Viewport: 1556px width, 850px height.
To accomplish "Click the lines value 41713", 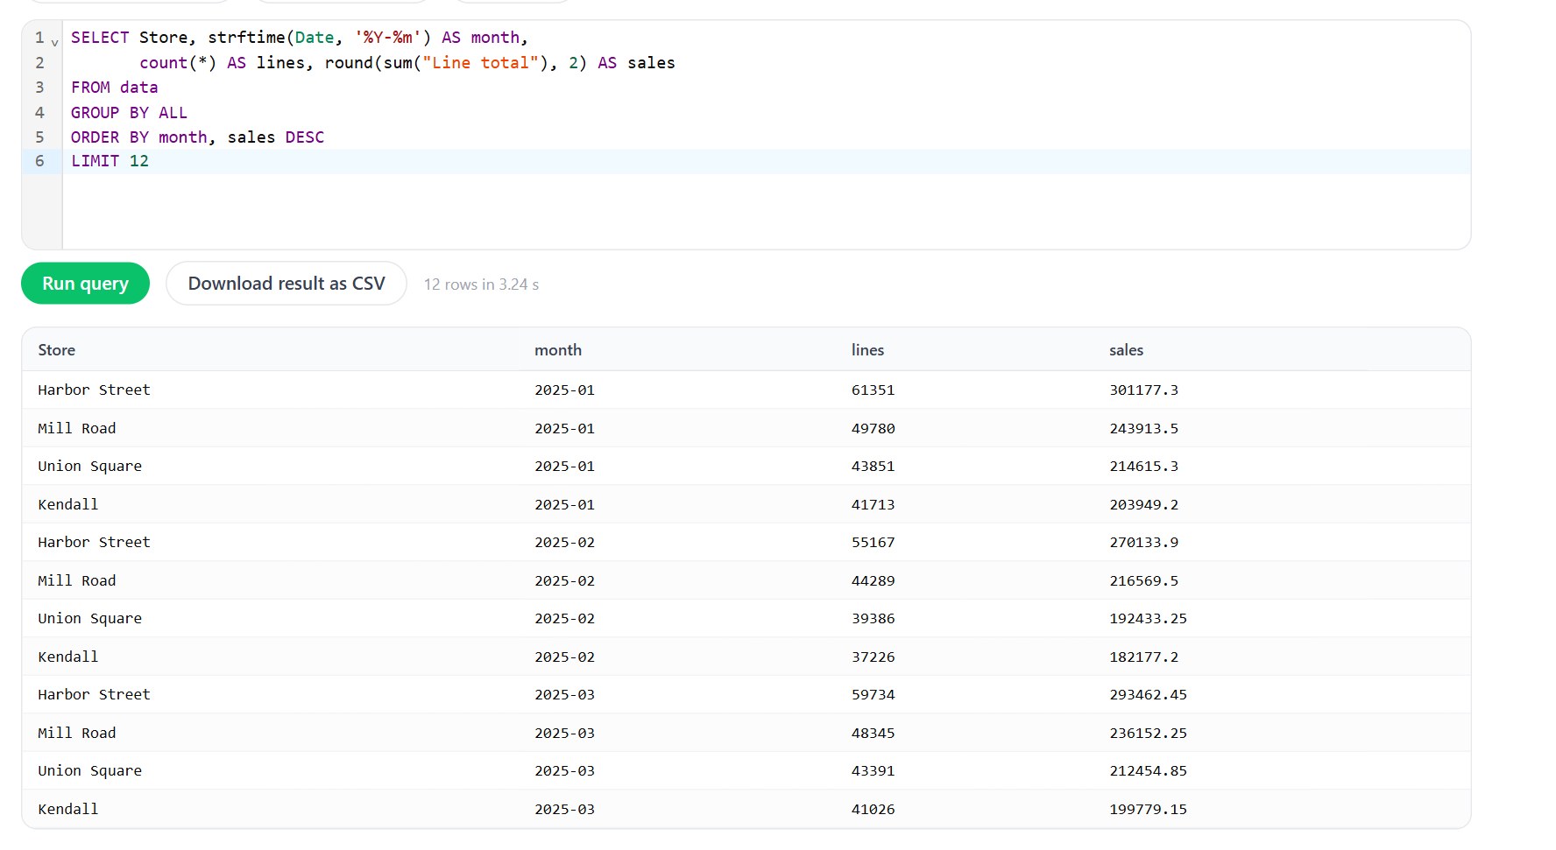I will click(873, 505).
